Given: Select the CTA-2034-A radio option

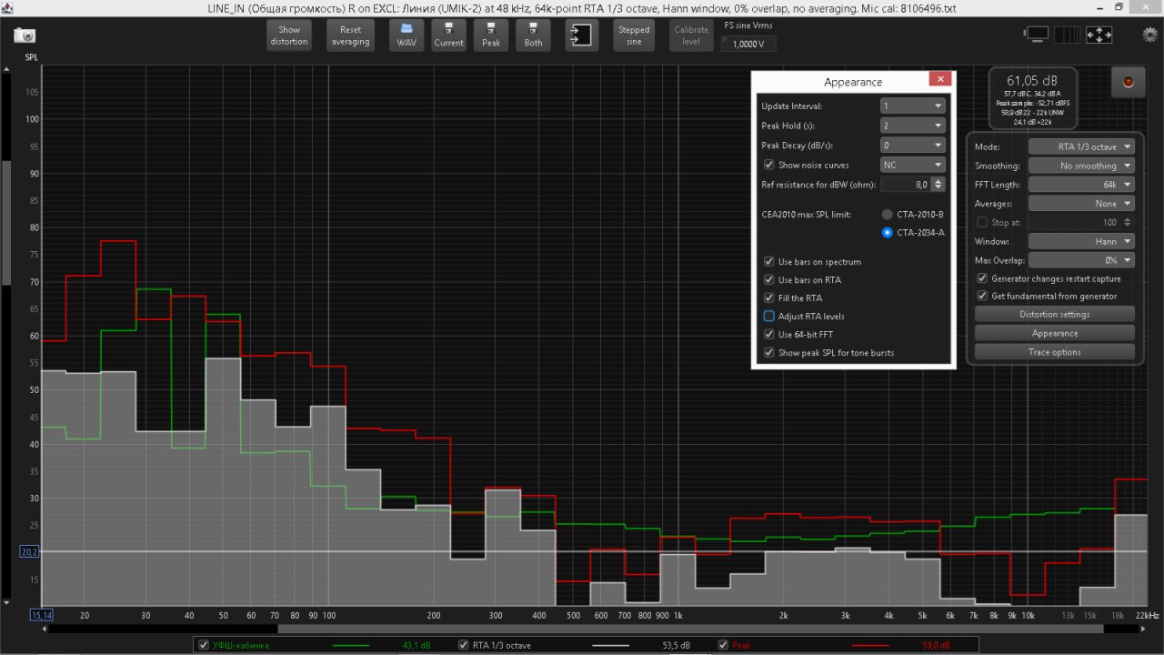Looking at the screenshot, I should click(x=888, y=232).
